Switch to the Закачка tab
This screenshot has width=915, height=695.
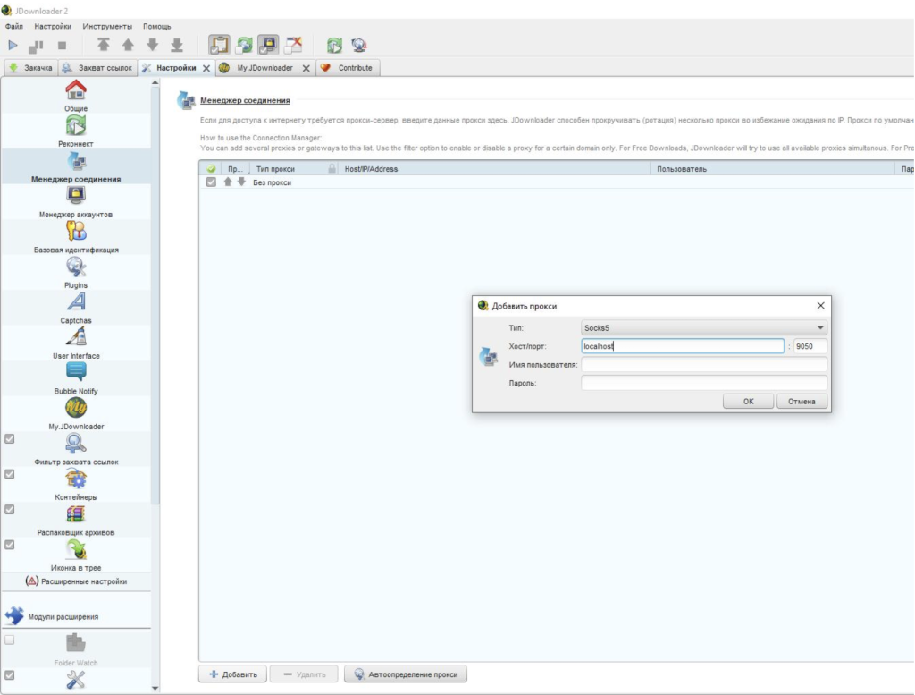point(31,68)
